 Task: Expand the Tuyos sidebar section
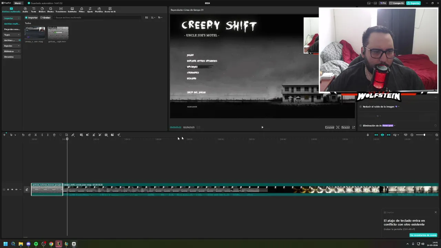12,35
